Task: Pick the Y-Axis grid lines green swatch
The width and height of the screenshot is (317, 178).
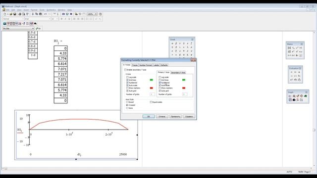Action: coord(184,80)
